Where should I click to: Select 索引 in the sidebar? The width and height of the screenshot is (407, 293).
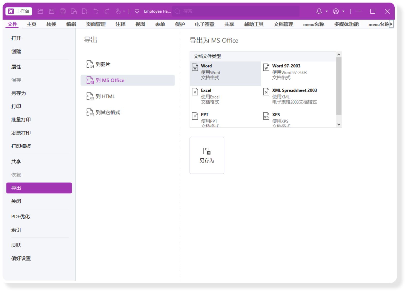(39, 230)
